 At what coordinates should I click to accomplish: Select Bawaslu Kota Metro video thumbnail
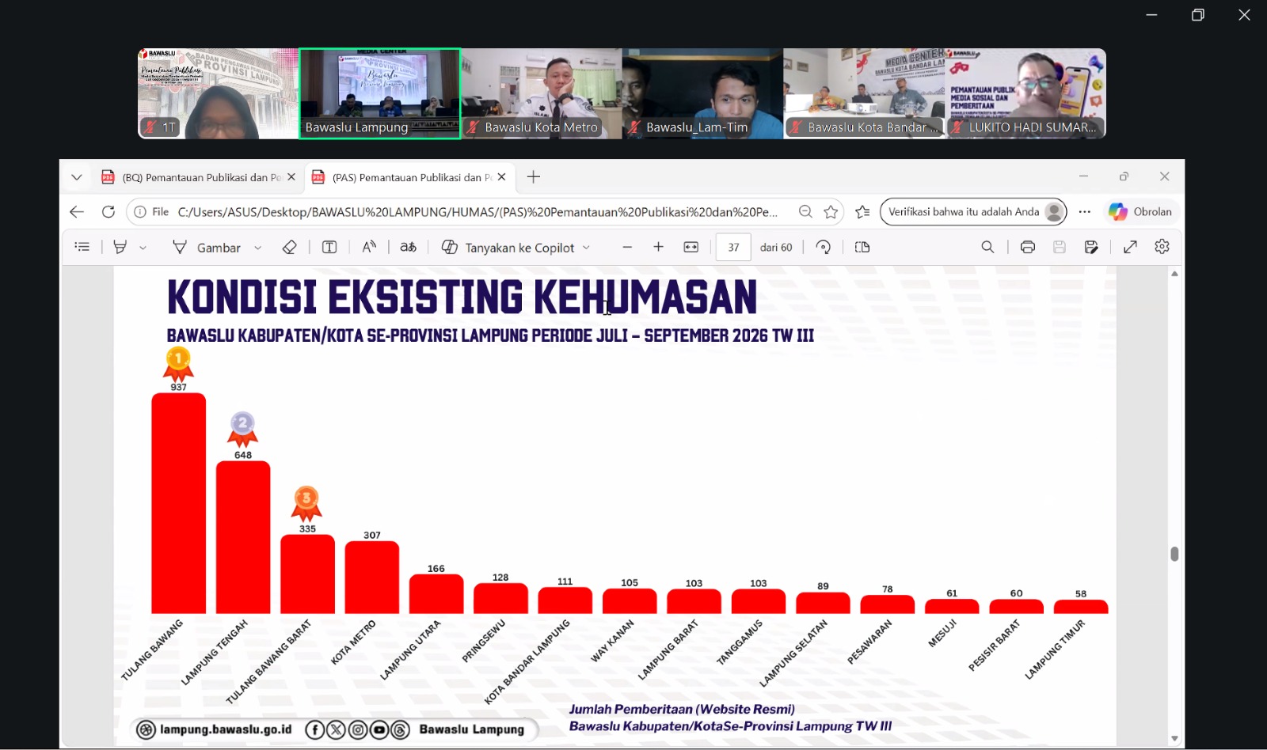[x=541, y=93]
